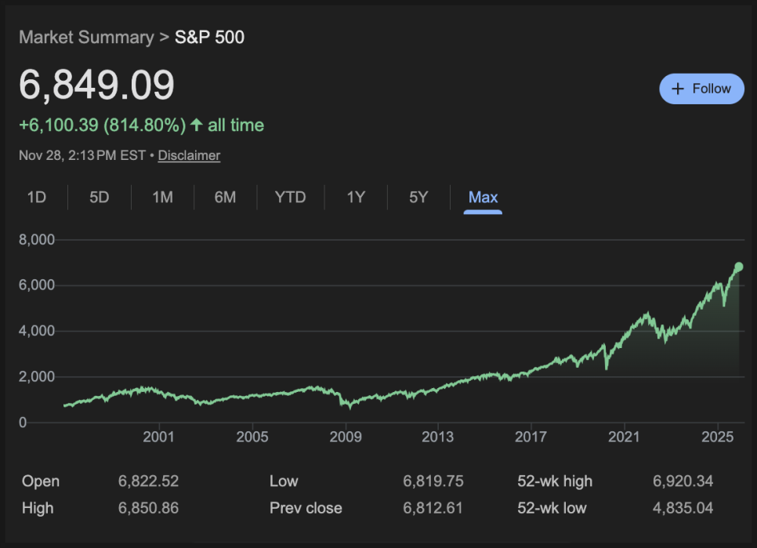Click the plus icon on Follow button
Image resolution: width=757 pixels, height=548 pixels.
click(679, 89)
